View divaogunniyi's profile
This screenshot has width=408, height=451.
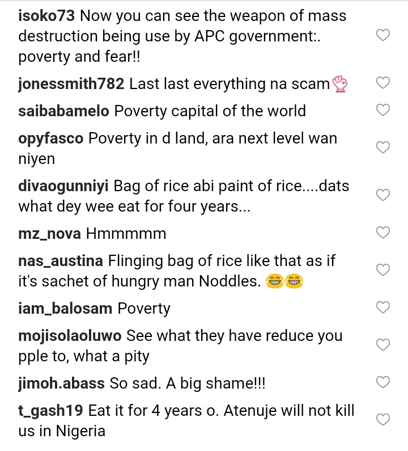click(x=63, y=186)
